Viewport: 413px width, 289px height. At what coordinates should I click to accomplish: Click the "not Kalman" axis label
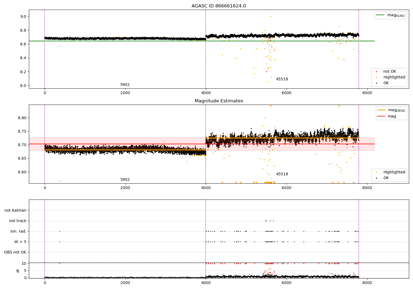point(15,210)
